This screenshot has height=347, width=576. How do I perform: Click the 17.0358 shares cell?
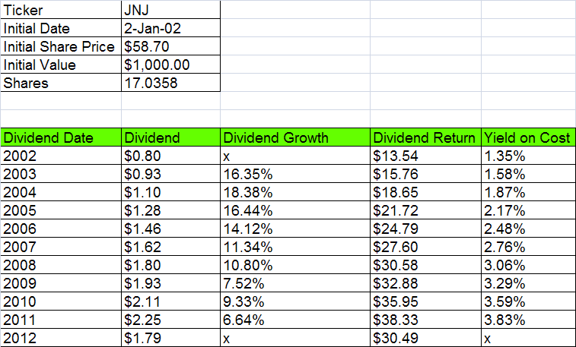click(x=170, y=83)
